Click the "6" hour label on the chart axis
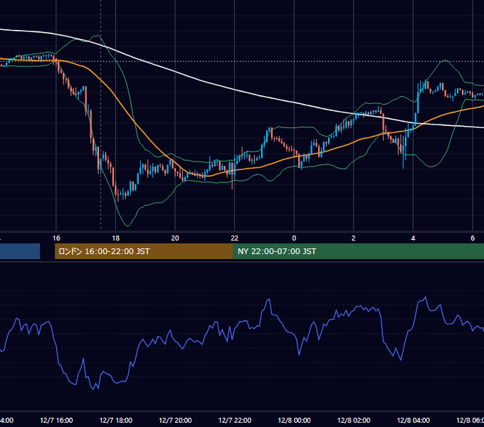 coord(473,238)
